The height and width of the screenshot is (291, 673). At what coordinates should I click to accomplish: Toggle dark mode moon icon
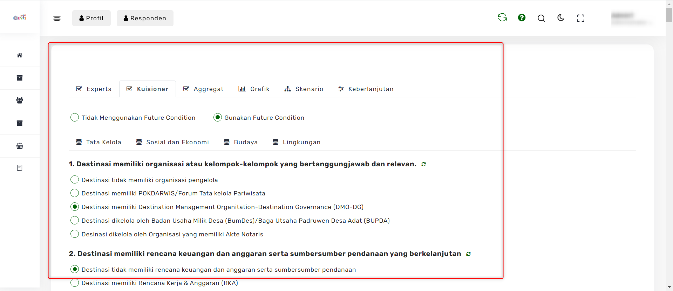click(x=561, y=18)
